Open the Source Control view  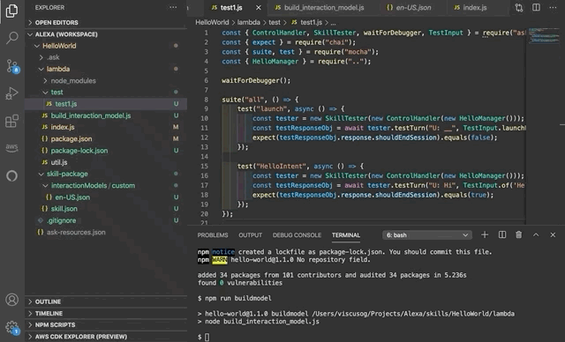pyautogui.click(x=11, y=66)
